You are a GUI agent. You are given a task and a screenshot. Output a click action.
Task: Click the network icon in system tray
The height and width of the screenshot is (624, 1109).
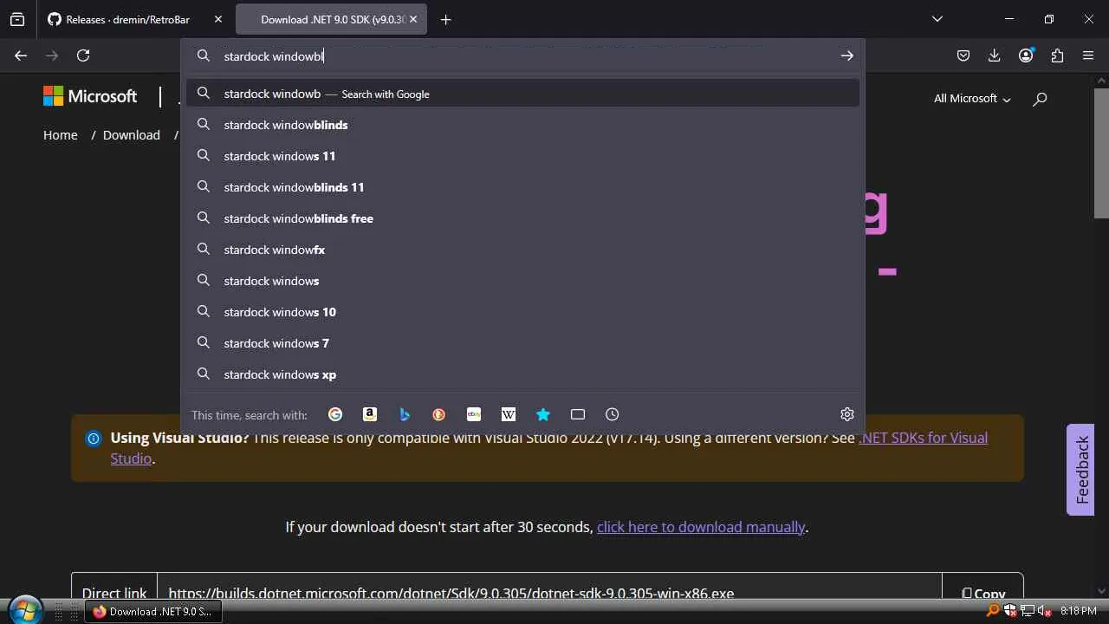pyautogui.click(x=1028, y=611)
